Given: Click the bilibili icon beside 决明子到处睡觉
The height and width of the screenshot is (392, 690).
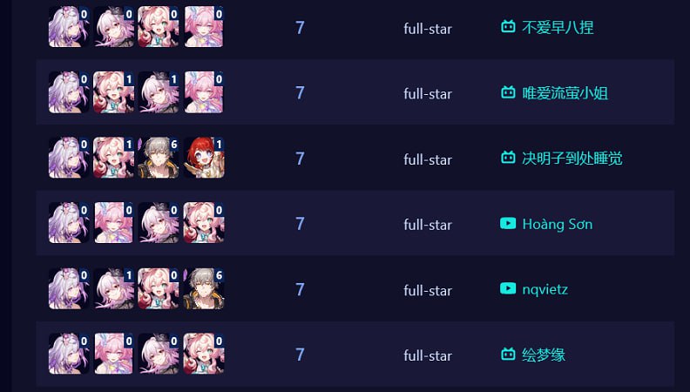Looking at the screenshot, I should click(508, 158).
